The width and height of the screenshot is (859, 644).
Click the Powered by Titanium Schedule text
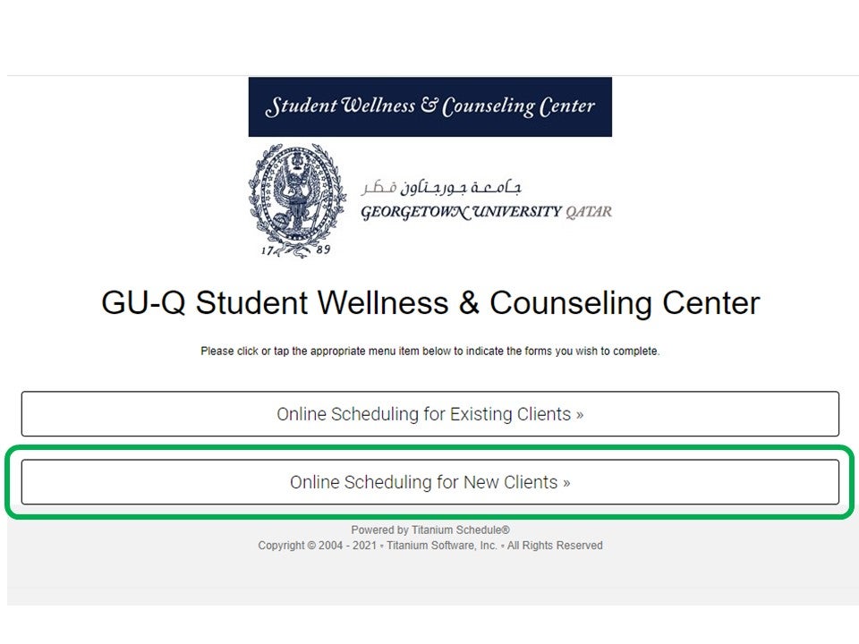(x=430, y=530)
